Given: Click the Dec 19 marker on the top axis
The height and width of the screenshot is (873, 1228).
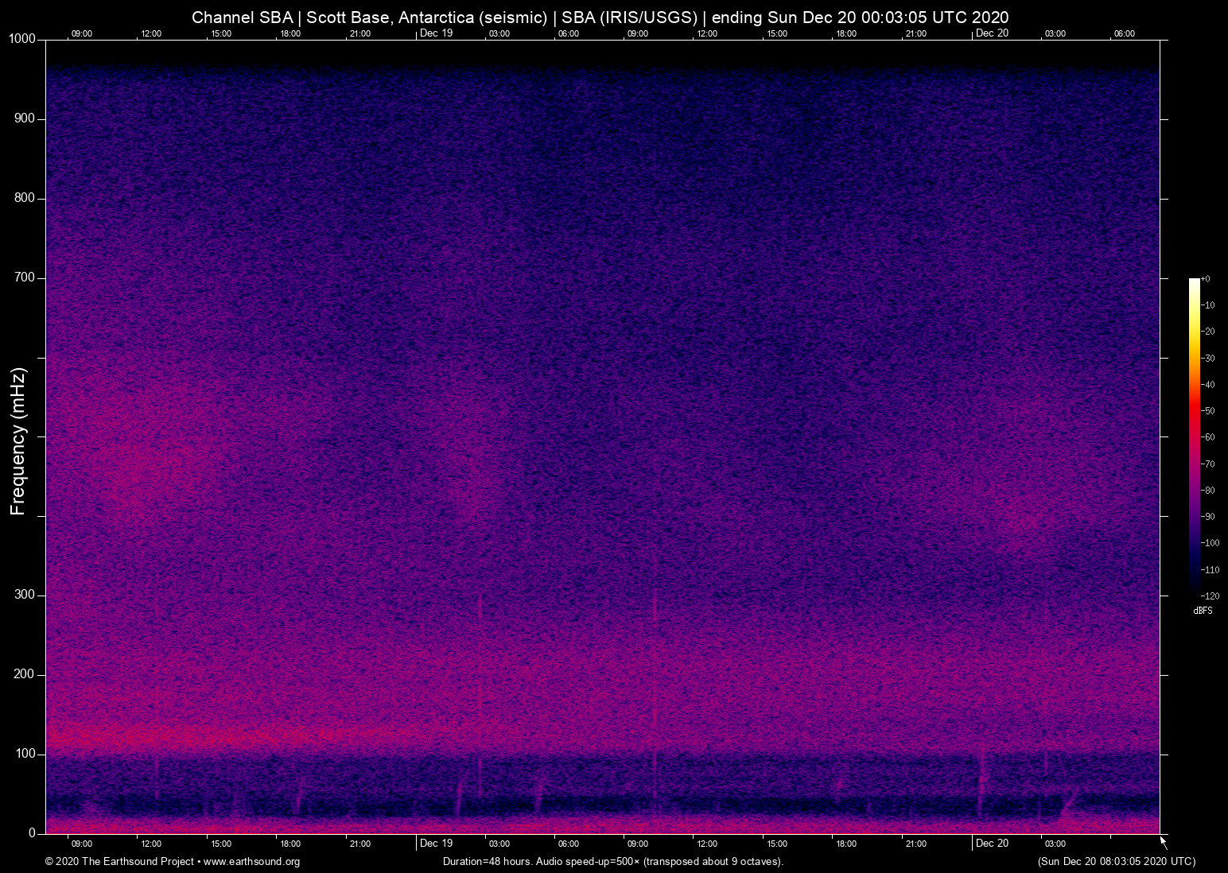Looking at the screenshot, I should 435,33.
